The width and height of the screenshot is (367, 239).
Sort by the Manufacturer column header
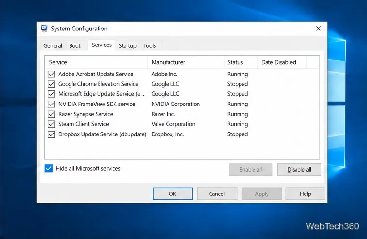[186, 62]
